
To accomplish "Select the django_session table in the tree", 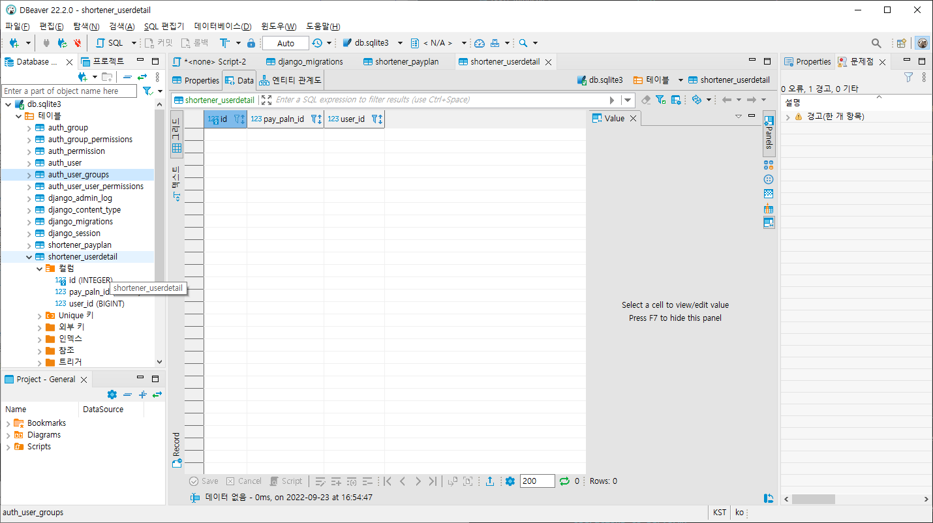I will point(74,233).
